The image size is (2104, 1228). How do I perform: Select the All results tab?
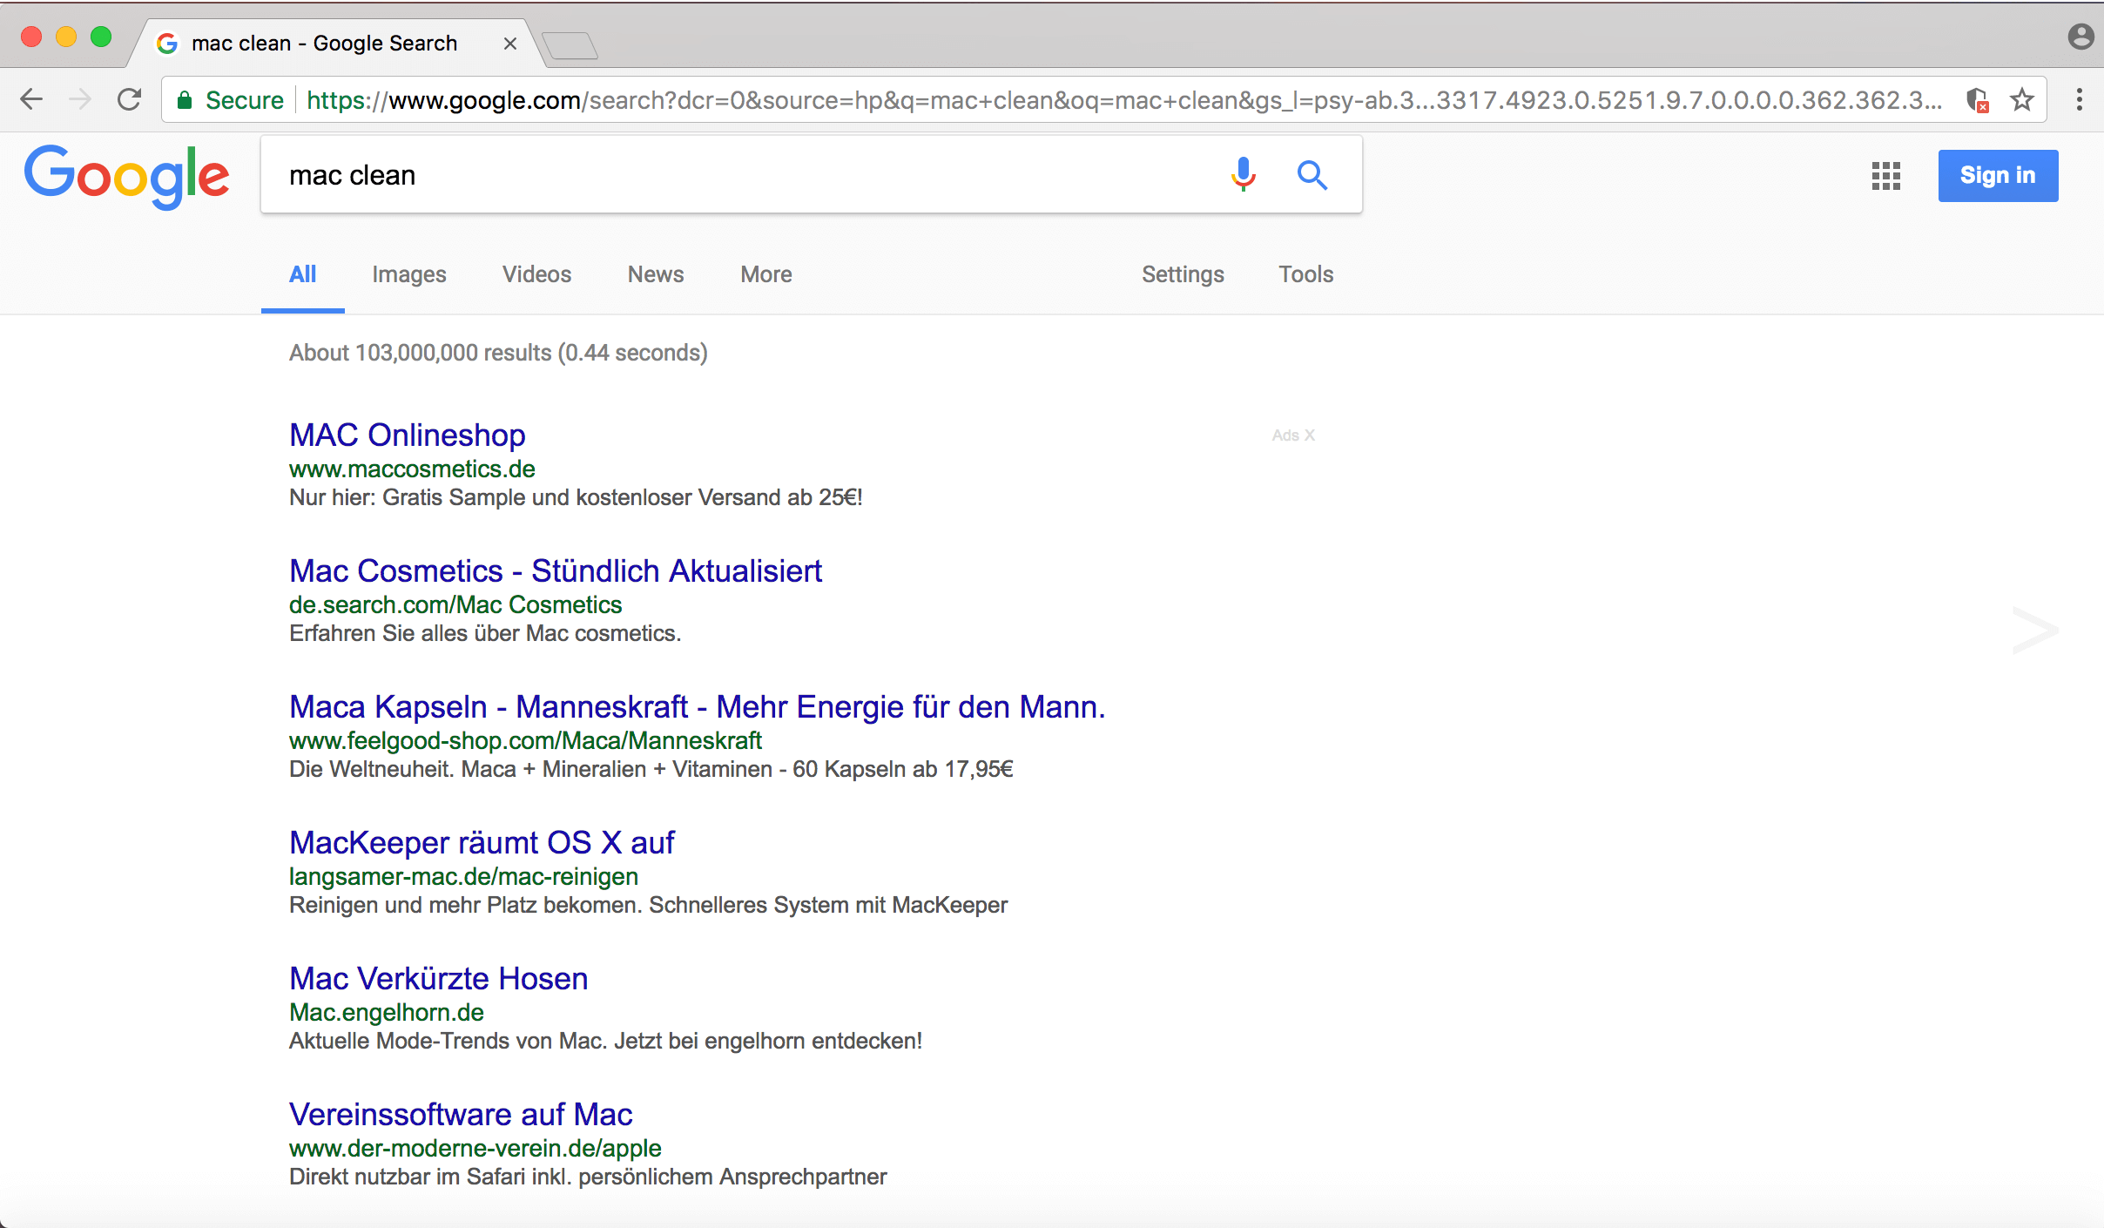303,274
